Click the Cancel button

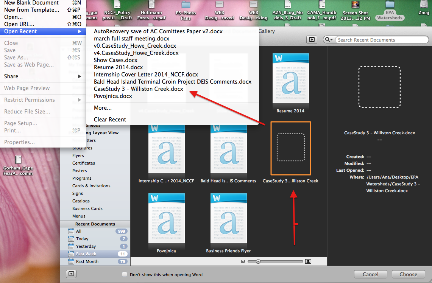(370, 274)
